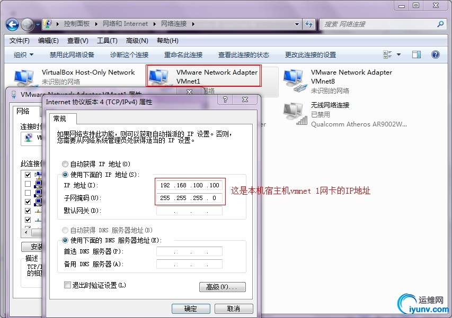Click the IP 地址 input field

(x=189, y=185)
